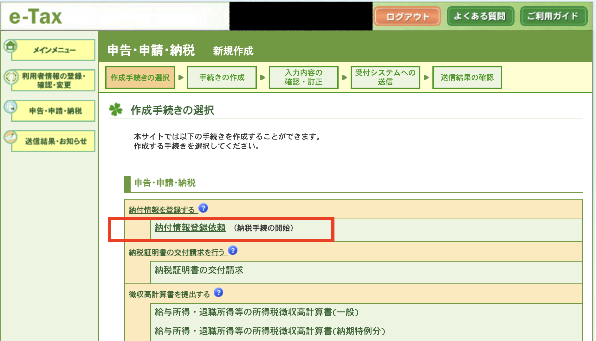596x341 pixels.
Task: Select the 手続きの作成 step
Action: coord(222,77)
